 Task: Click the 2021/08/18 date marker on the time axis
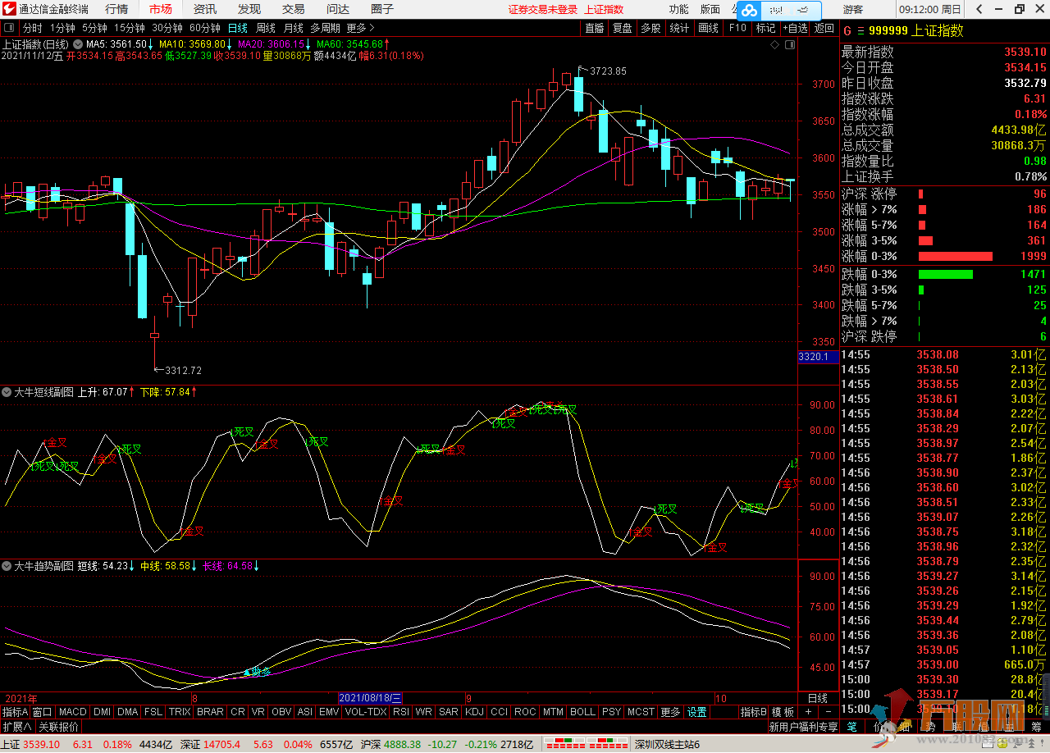click(x=371, y=698)
